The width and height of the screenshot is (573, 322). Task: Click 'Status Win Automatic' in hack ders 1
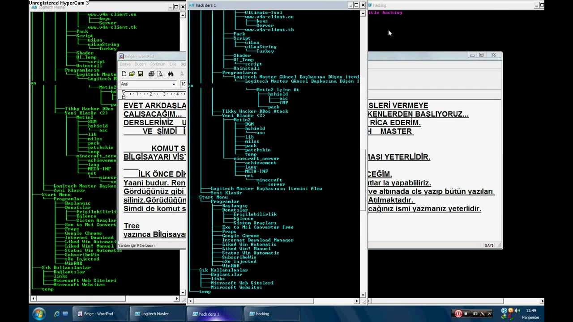click(x=251, y=253)
